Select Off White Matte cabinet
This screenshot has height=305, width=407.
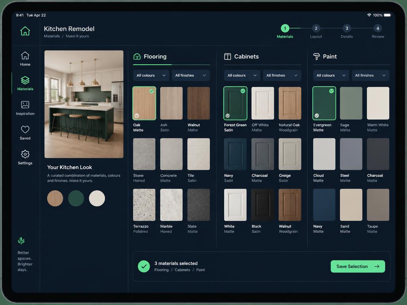point(263,103)
